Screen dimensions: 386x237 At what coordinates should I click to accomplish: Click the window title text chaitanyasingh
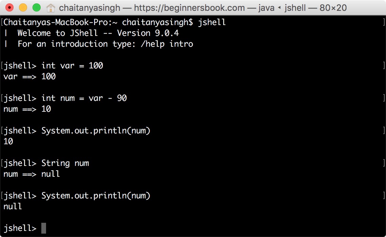pyautogui.click(x=90, y=8)
